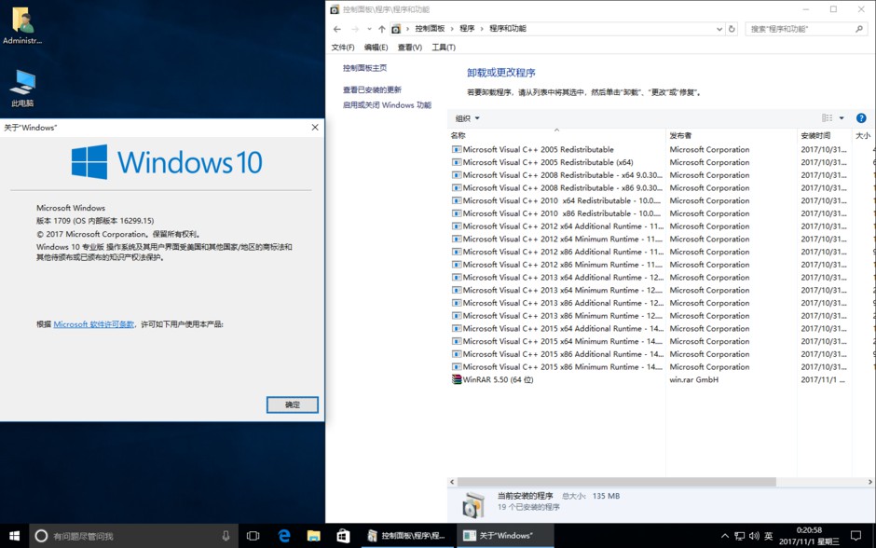Screen dimensions: 876x548
Task: Click the volume icon in system tray
Action: tap(754, 536)
